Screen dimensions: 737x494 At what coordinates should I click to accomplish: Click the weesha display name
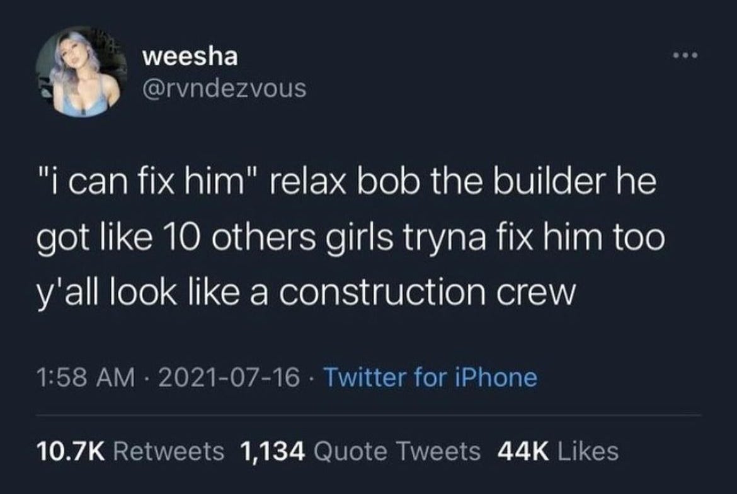[190, 57]
